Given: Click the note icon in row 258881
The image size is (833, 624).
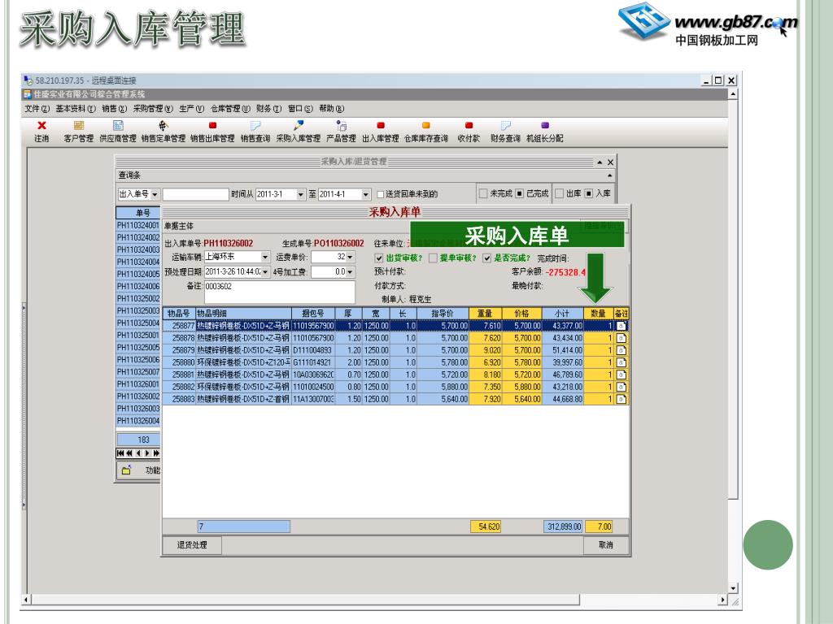Looking at the screenshot, I should click(621, 375).
